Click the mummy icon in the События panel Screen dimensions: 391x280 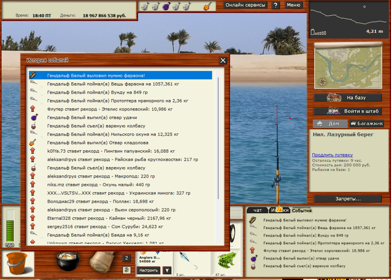(252, 220)
